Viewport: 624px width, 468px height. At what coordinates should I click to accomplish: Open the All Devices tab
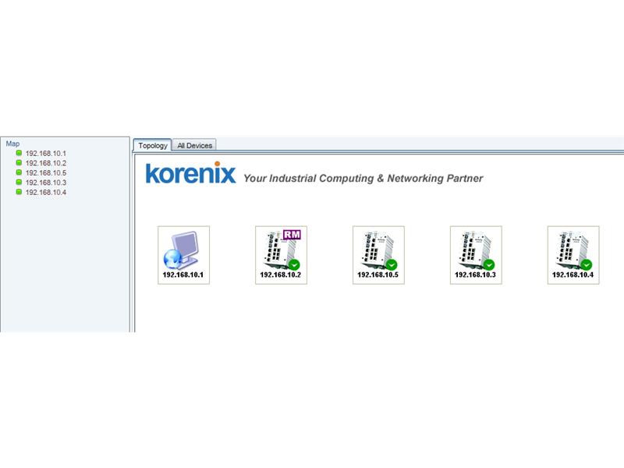pos(194,145)
